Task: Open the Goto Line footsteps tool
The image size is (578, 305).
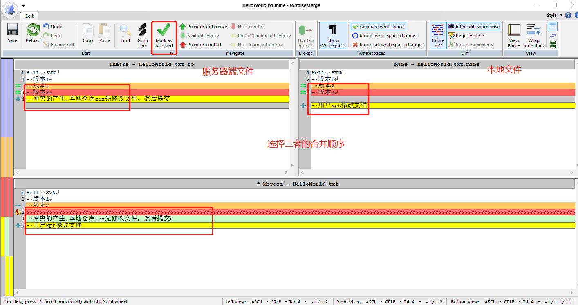Action: pos(143,36)
